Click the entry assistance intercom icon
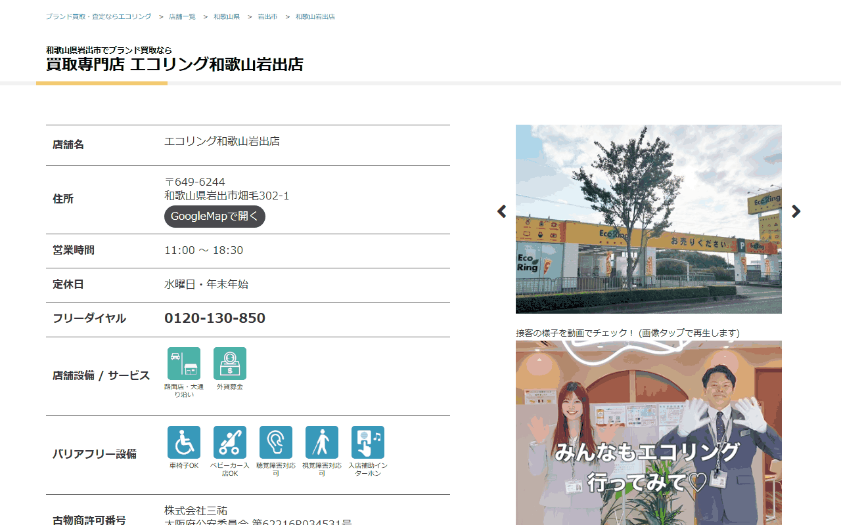841x525 pixels. pyautogui.click(x=368, y=442)
